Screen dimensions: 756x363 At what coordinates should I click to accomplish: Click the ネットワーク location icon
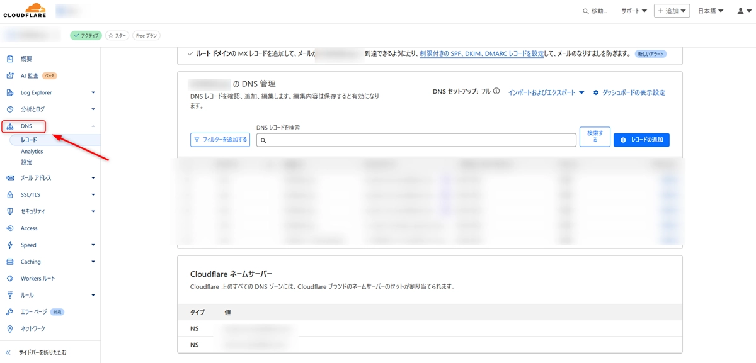(9, 329)
